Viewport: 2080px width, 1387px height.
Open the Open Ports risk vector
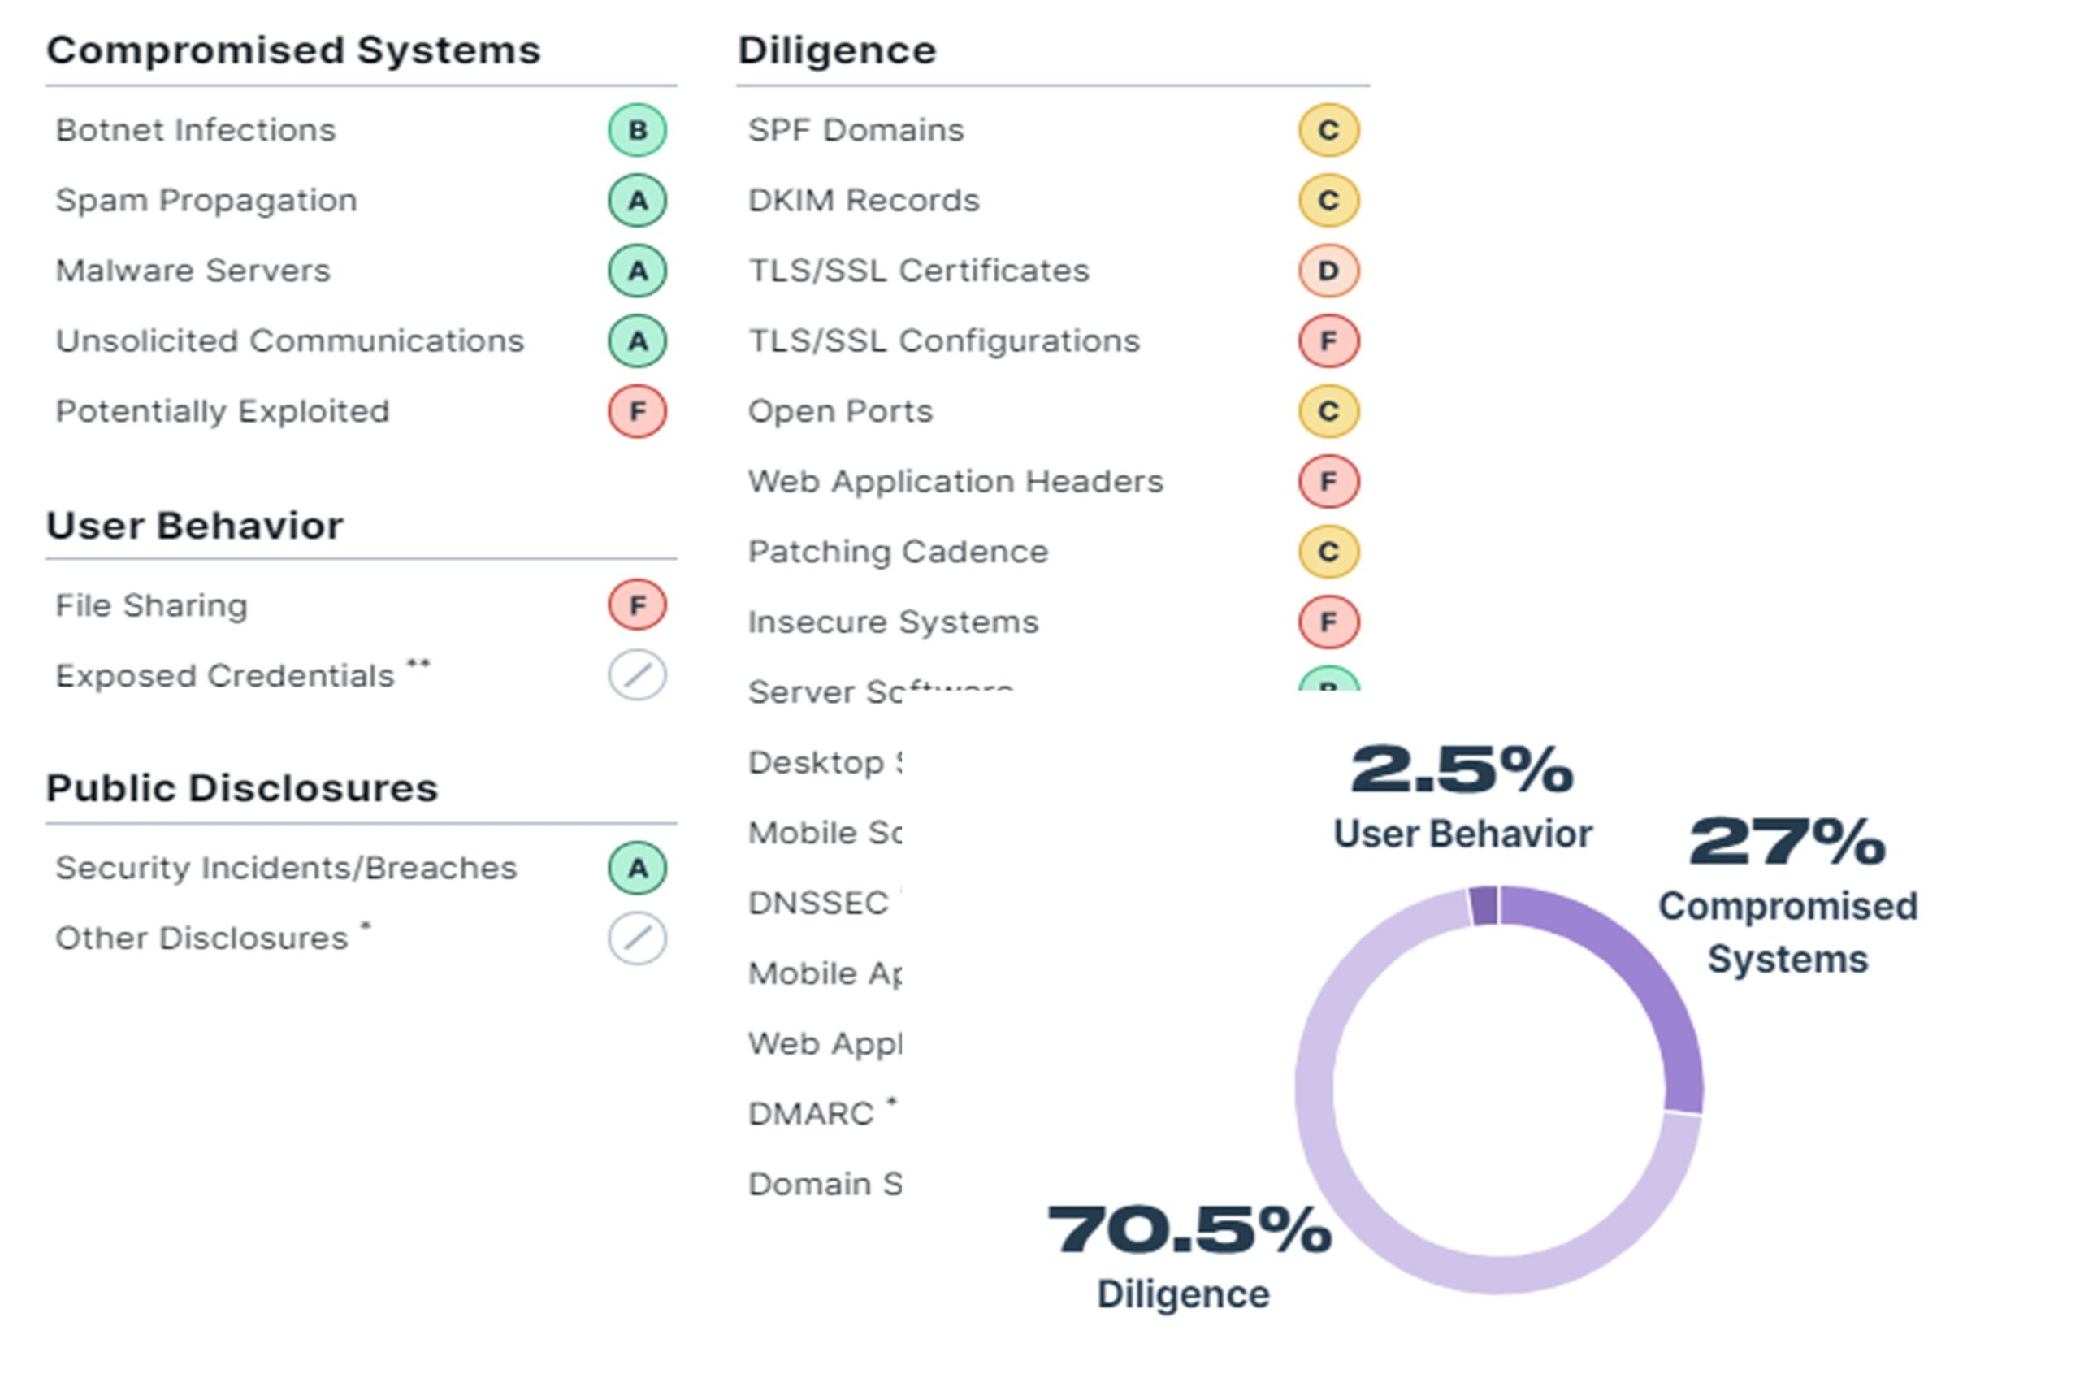[840, 411]
